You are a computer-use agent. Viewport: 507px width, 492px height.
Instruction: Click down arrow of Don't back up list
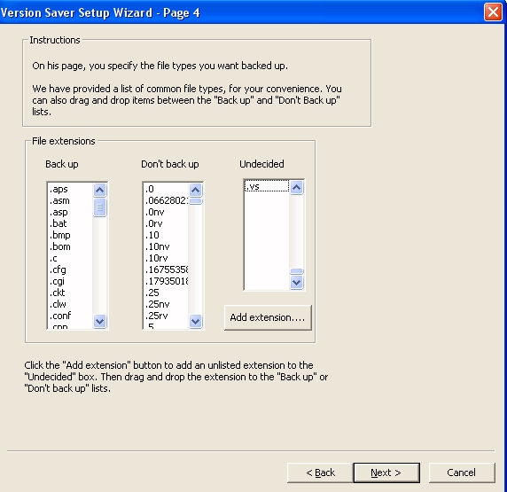pos(195,321)
